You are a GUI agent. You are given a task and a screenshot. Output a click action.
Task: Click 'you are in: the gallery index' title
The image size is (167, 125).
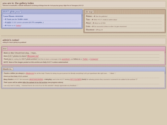coord(18,3)
